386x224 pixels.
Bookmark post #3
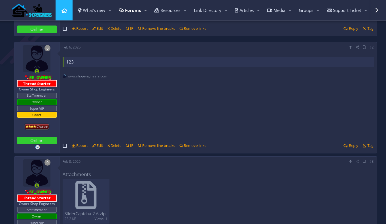[x=364, y=162]
